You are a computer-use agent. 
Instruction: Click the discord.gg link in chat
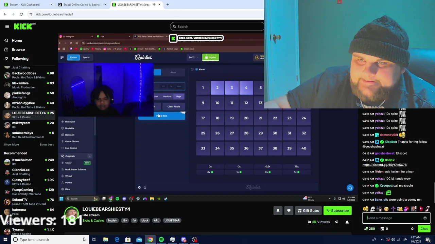[x=384, y=165]
